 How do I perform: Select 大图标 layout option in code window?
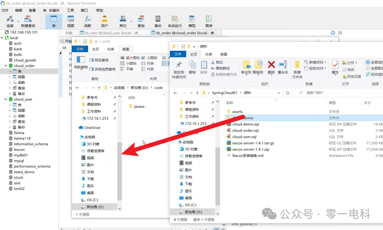click(x=150, y=57)
